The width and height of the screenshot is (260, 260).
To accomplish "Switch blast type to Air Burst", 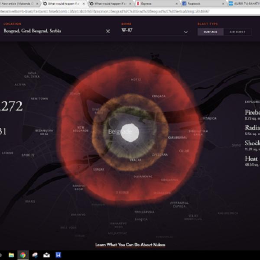I will 237,32.
